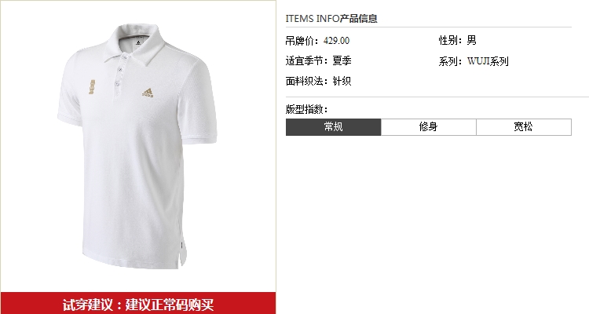Screen dimensions: 589x314
Task: Click the ITEMS INFO产品信息 heading
Action: click(331, 18)
